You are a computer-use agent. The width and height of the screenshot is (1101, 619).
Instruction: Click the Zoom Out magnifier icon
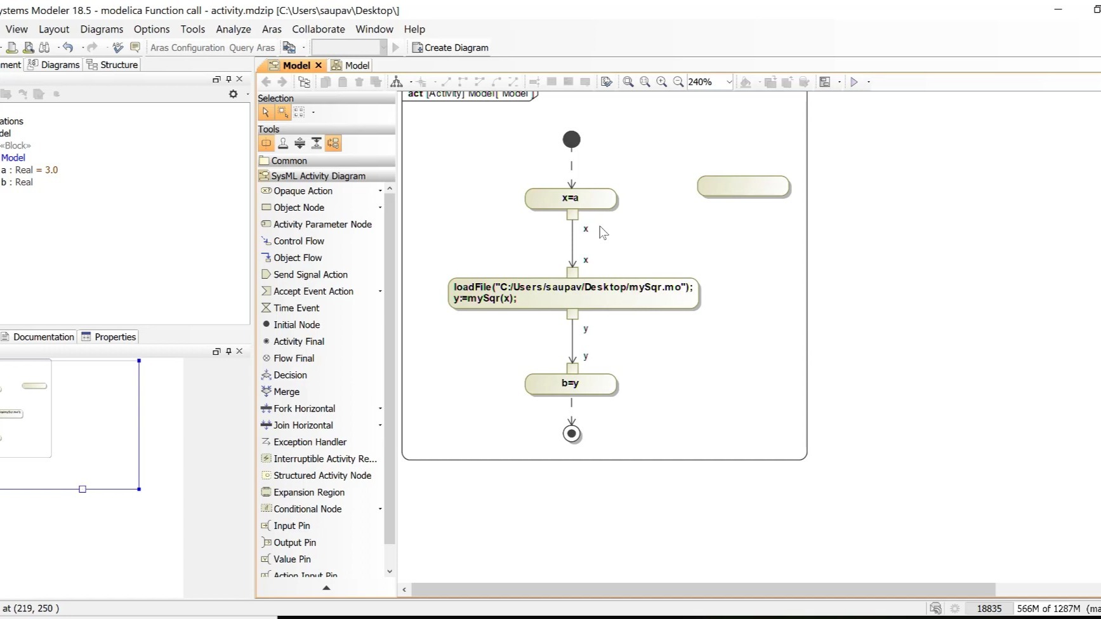point(678,82)
